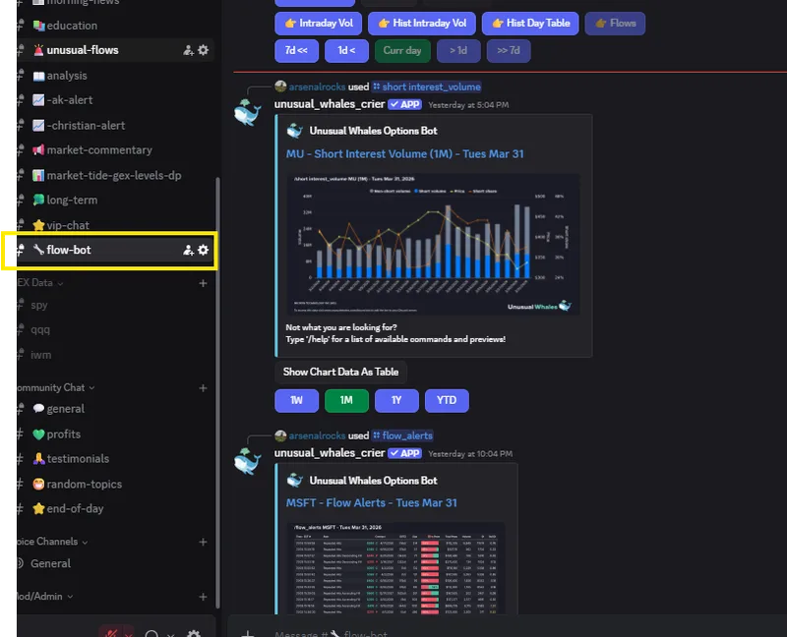The width and height of the screenshot is (787, 637).
Task: Click Show Chart Data As Table
Action: tap(340, 373)
